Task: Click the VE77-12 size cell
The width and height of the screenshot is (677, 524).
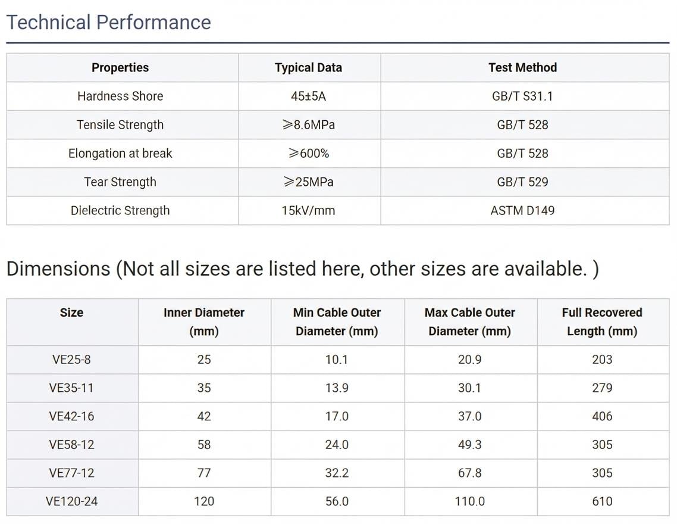Action: (71, 473)
